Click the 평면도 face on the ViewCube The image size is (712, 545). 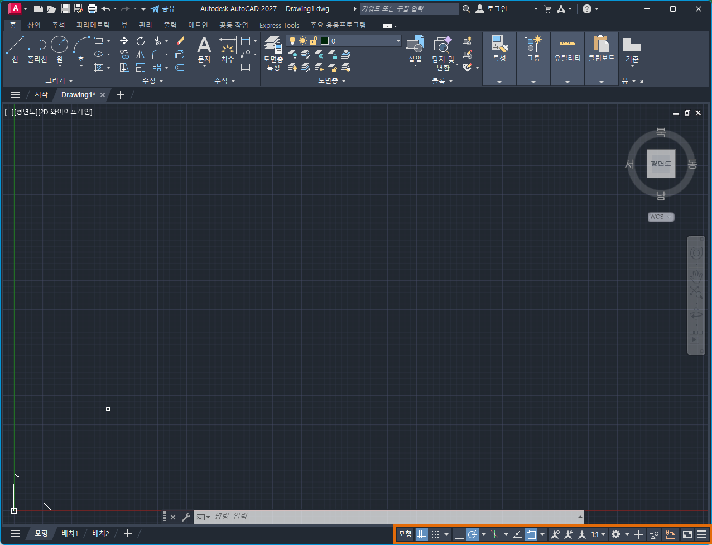click(661, 164)
